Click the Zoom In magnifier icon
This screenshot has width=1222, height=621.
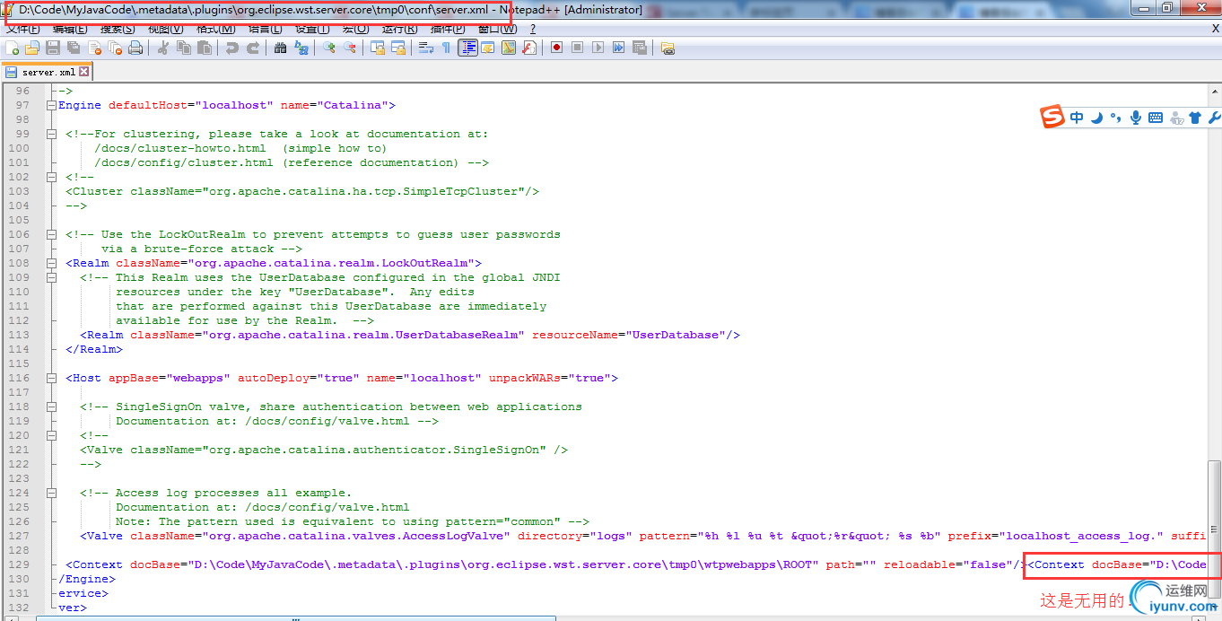coord(328,48)
